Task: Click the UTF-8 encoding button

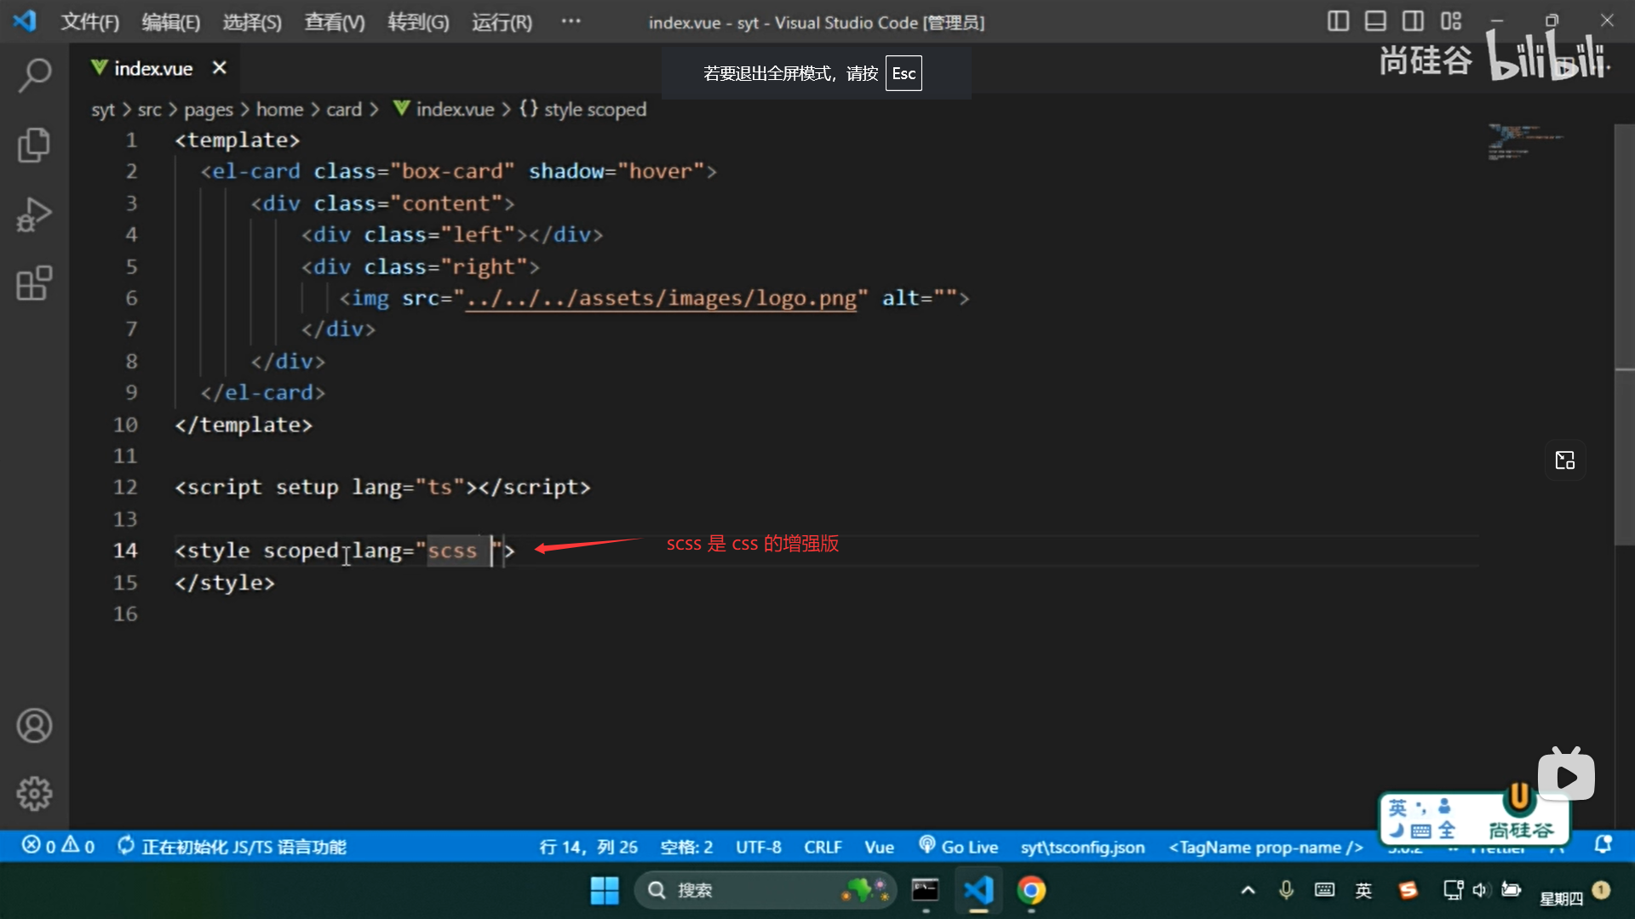Action: (758, 848)
